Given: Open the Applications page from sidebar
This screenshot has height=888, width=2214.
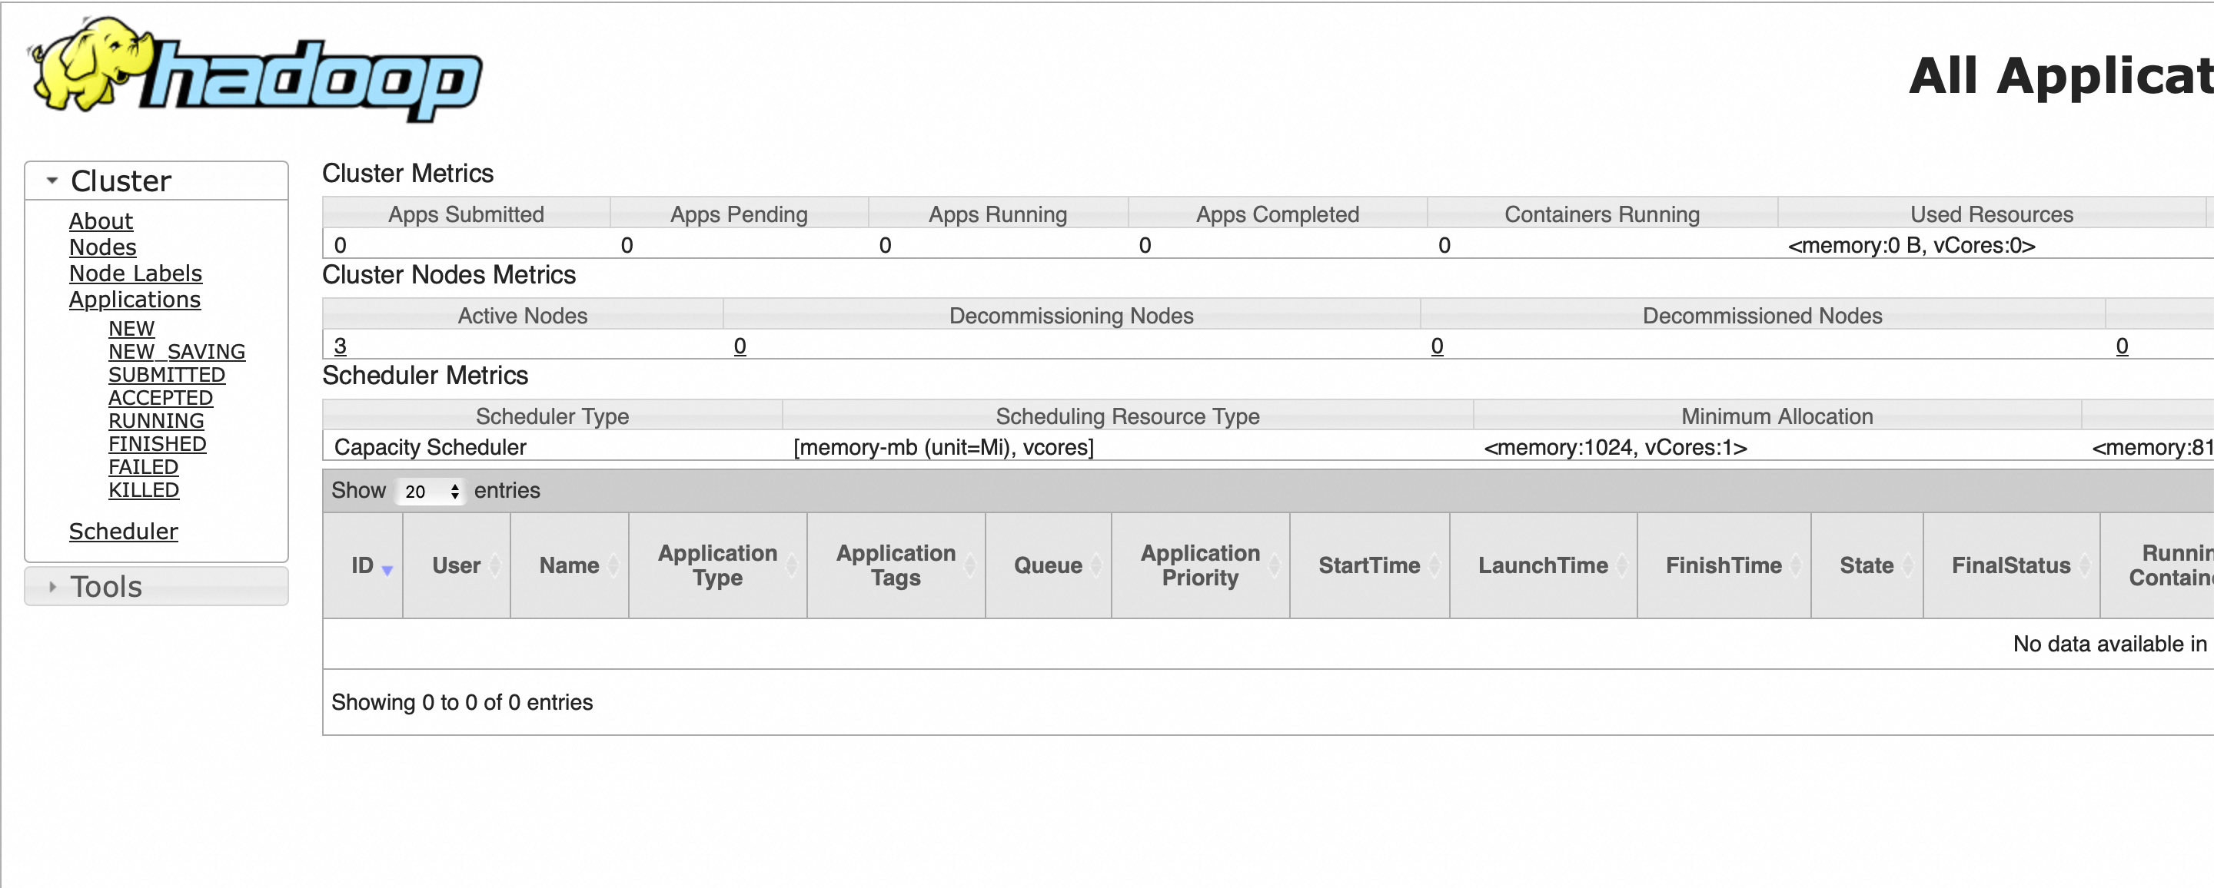Looking at the screenshot, I should [134, 300].
